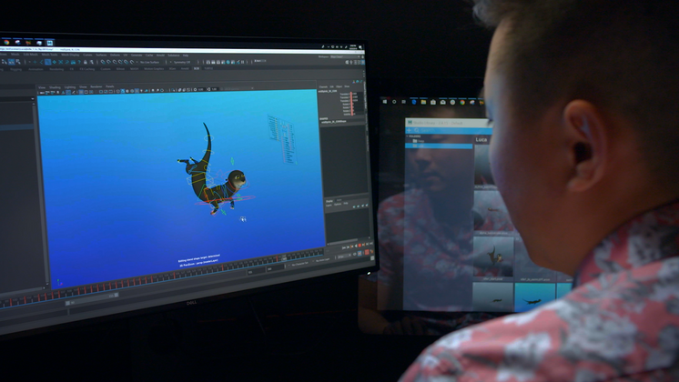The height and width of the screenshot is (382, 679).
Task: Switch to the TURTLE shelf tab
Action: point(208,68)
